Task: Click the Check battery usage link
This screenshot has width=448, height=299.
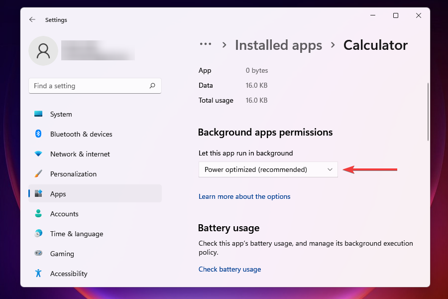Action: coord(229,269)
